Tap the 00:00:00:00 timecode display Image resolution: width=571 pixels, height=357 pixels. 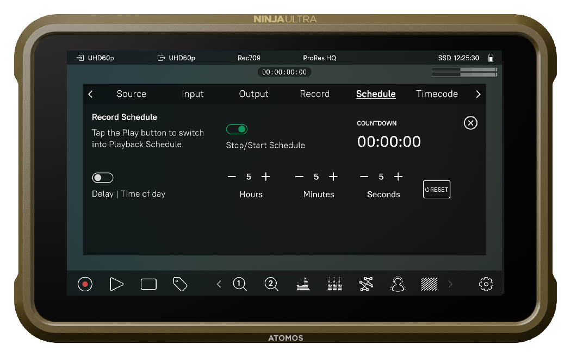[284, 72]
